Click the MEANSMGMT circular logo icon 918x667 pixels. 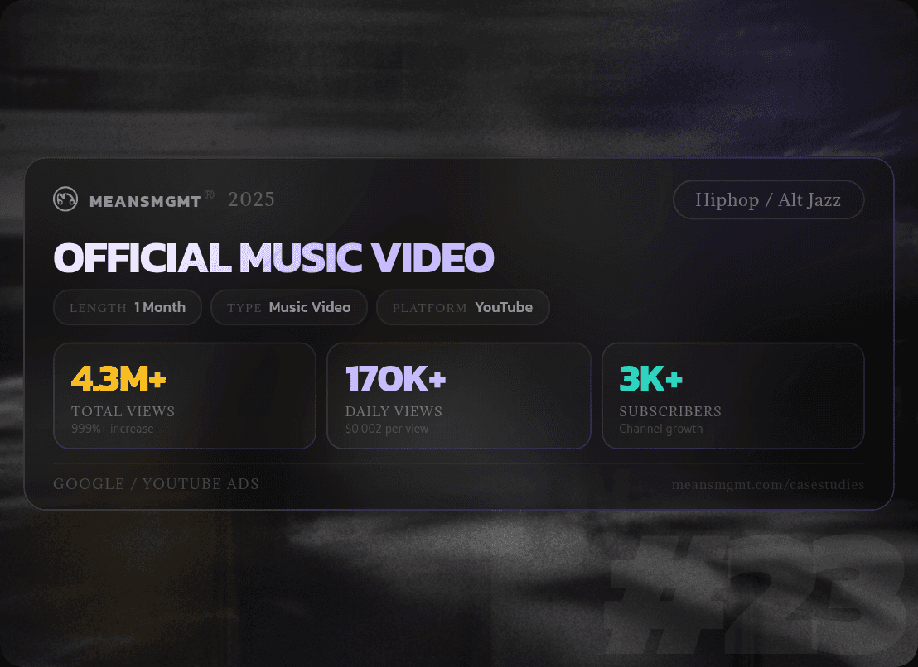65,199
